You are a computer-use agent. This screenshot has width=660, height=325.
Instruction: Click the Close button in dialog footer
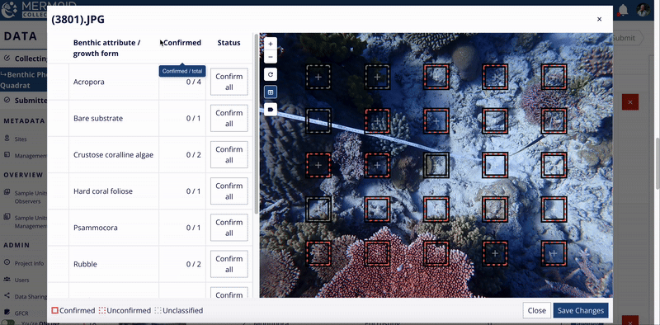(x=537, y=311)
